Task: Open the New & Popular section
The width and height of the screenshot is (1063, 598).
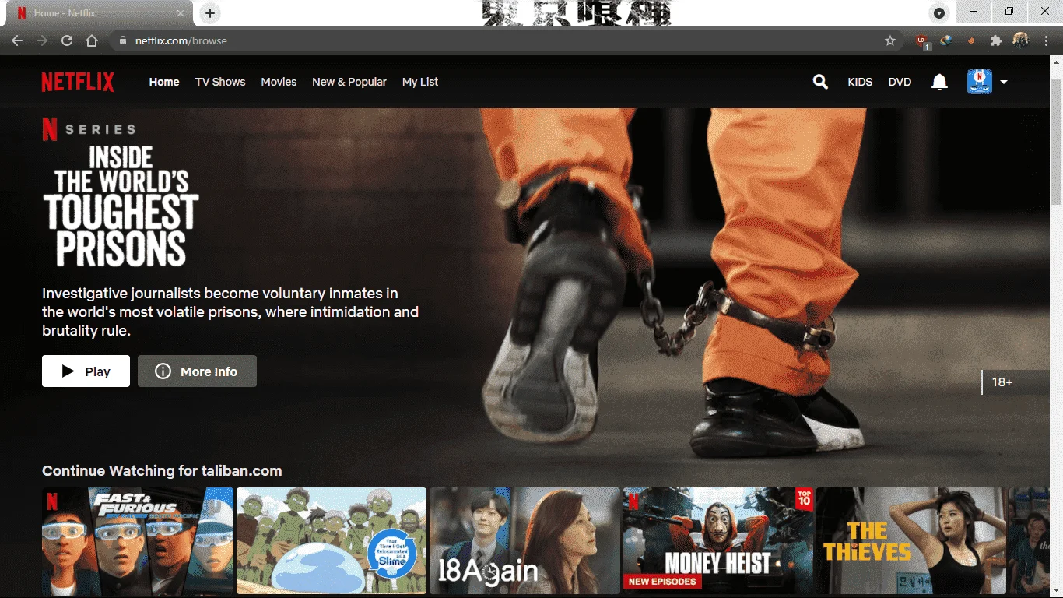Action: coord(349,82)
